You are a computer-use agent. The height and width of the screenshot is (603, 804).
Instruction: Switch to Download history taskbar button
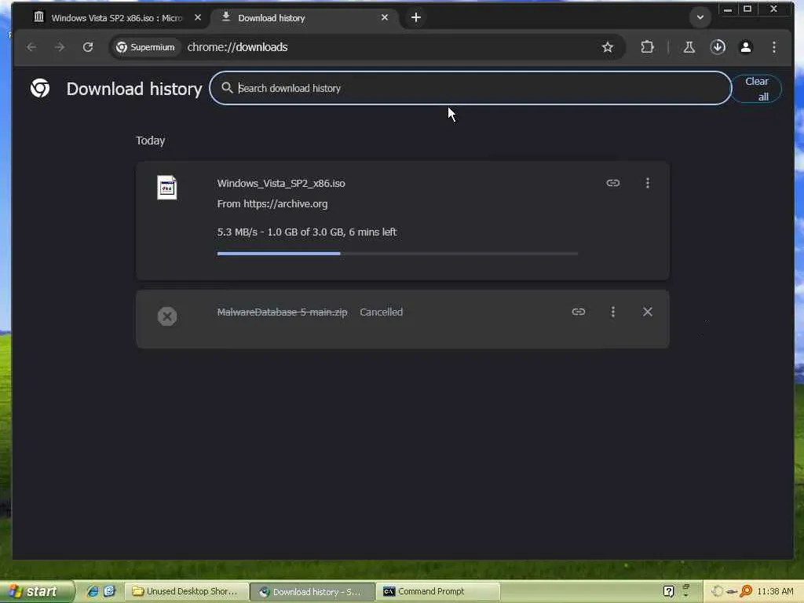coord(312,591)
